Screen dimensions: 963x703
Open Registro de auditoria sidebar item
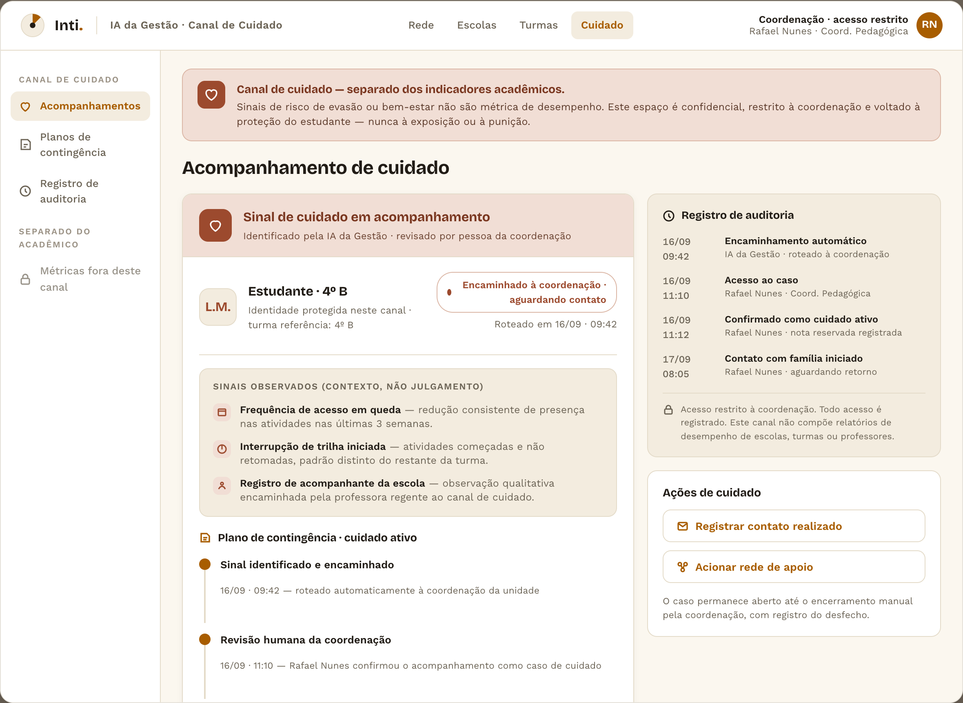[x=80, y=191]
